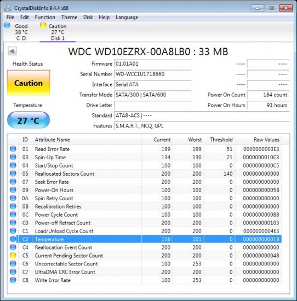Click the Serial Number field
Screen dimensions: 297x301
pyautogui.click(x=153, y=74)
